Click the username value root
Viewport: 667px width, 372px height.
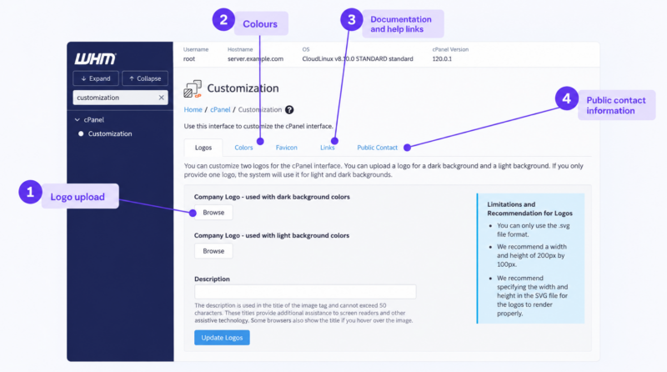point(189,58)
